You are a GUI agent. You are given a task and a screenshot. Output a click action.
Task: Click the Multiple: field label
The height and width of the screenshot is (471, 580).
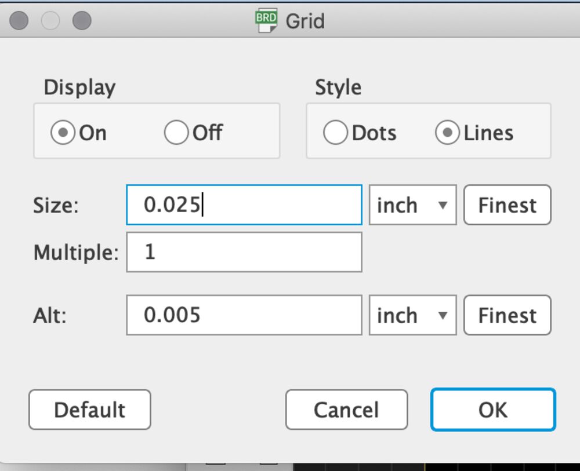(76, 253)
